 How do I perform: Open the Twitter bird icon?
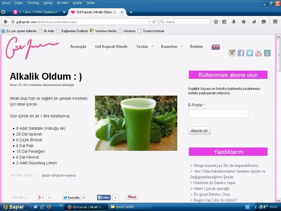coord(250,53)
